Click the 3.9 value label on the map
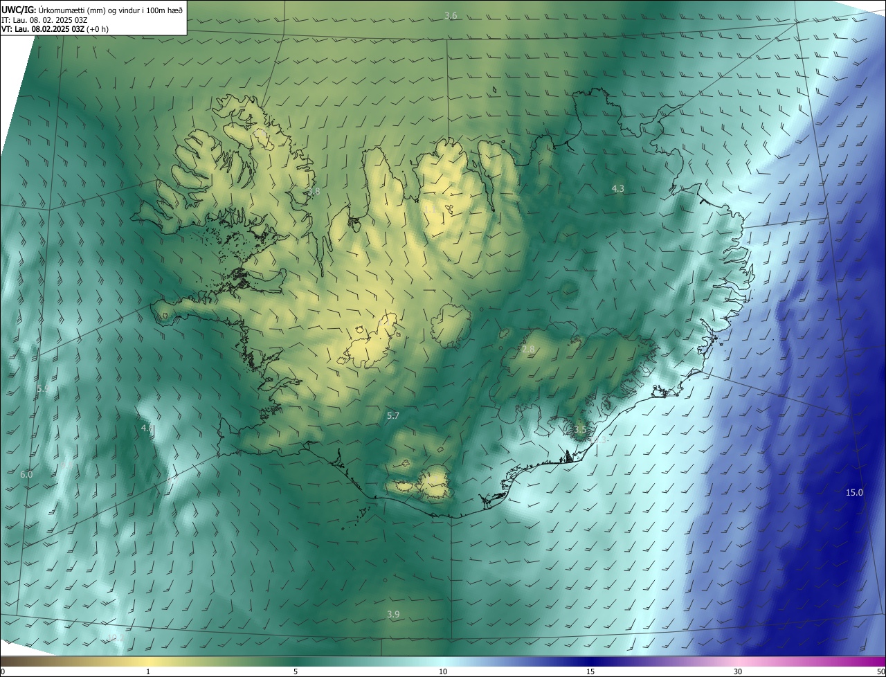This screenshot has height=677, width=886. coord(393,614)
